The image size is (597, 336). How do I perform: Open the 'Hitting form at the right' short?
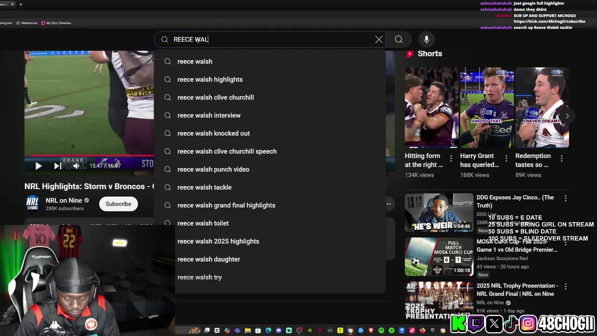(431, 107)
